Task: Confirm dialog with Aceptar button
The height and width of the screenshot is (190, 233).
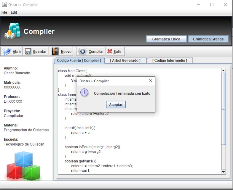Action: click(116, 104)
